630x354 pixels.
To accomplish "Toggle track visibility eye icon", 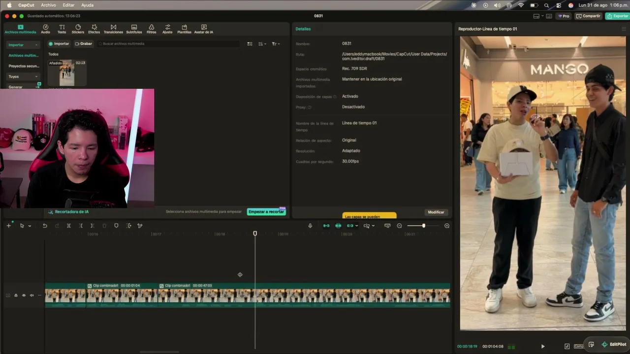I will pyautogui.click(x=24, y=295).
